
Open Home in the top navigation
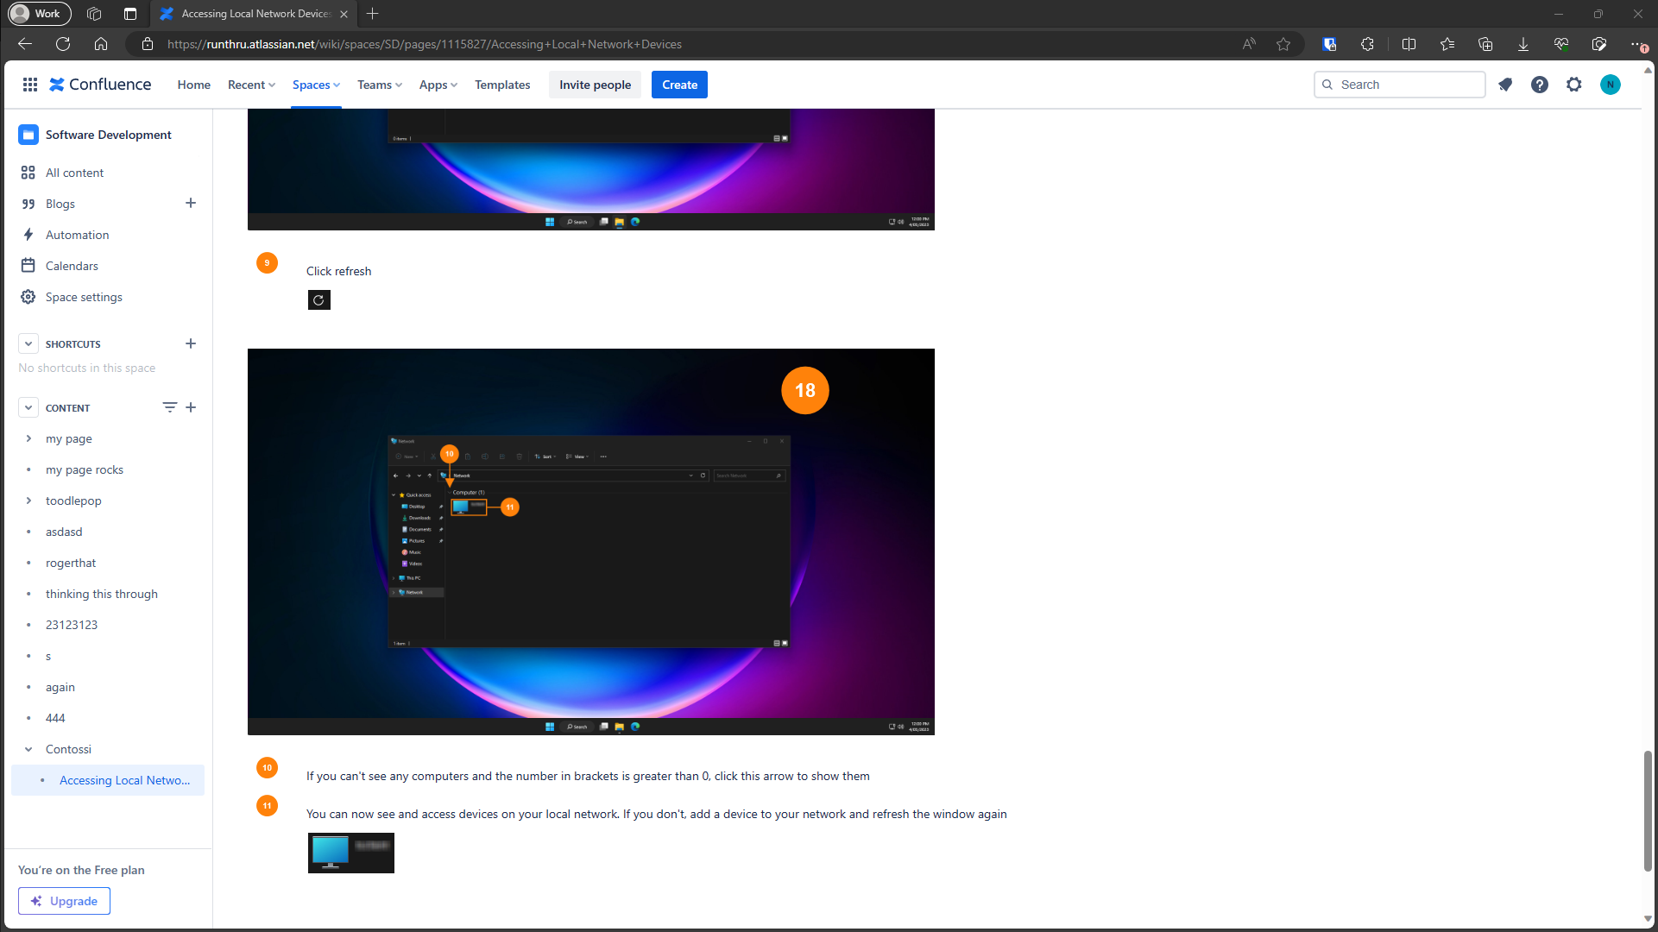click(193, 85)
